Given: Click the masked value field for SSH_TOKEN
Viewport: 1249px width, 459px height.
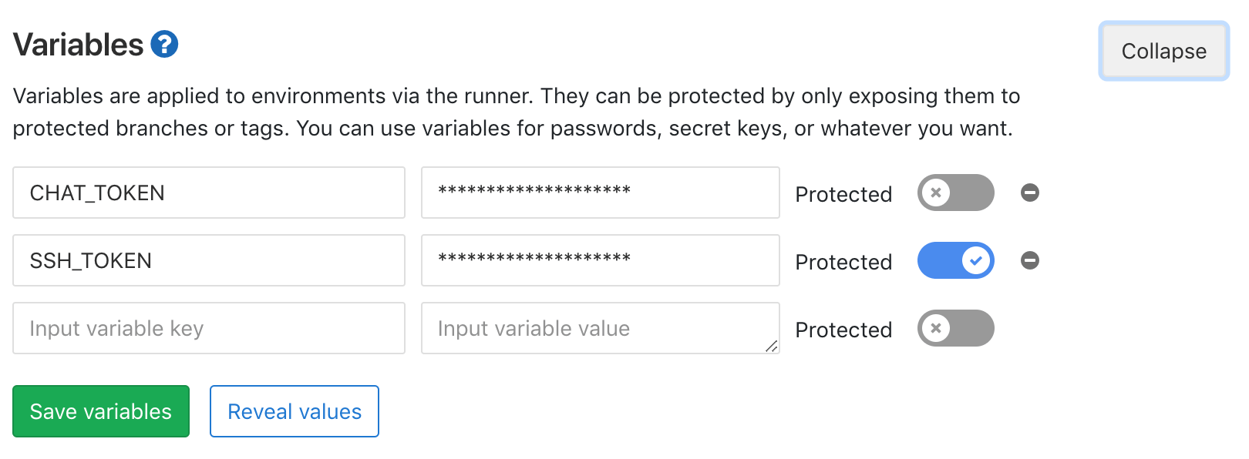Looking at the screenshot, I should pos(600,260).
